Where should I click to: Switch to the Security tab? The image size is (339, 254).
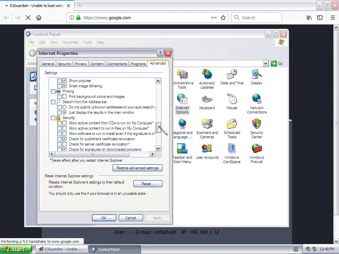tap(65, 64)
